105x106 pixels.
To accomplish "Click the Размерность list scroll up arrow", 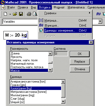I will click(x=50, y=54).
